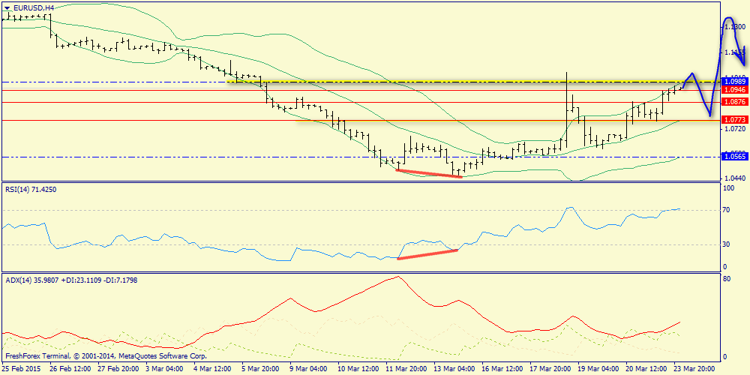Click the RSI(14) 71.4250 indicator label

[30, 190]
